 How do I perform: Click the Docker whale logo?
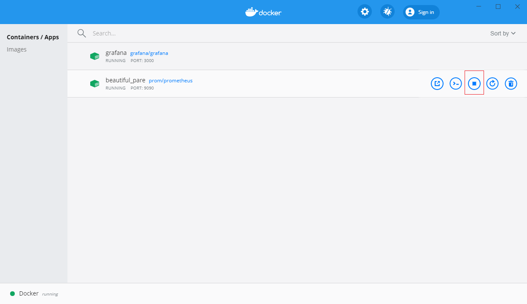click(x=263, y=12)
